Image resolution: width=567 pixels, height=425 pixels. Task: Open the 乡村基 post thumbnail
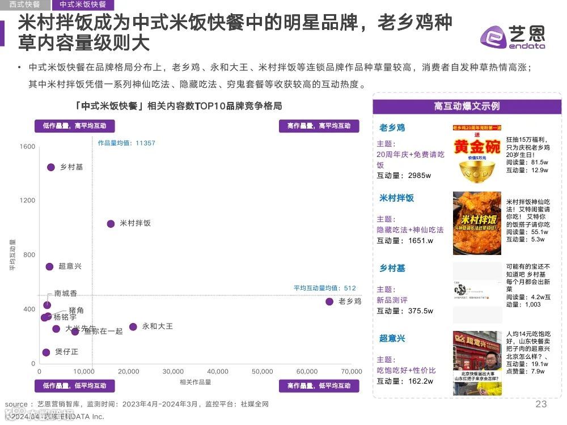477,292
